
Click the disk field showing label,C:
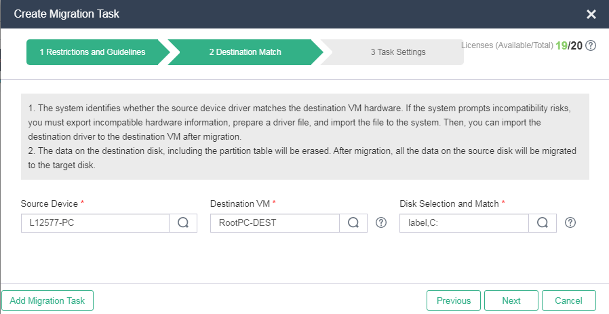pyautogui.click(x=464, y=223)
